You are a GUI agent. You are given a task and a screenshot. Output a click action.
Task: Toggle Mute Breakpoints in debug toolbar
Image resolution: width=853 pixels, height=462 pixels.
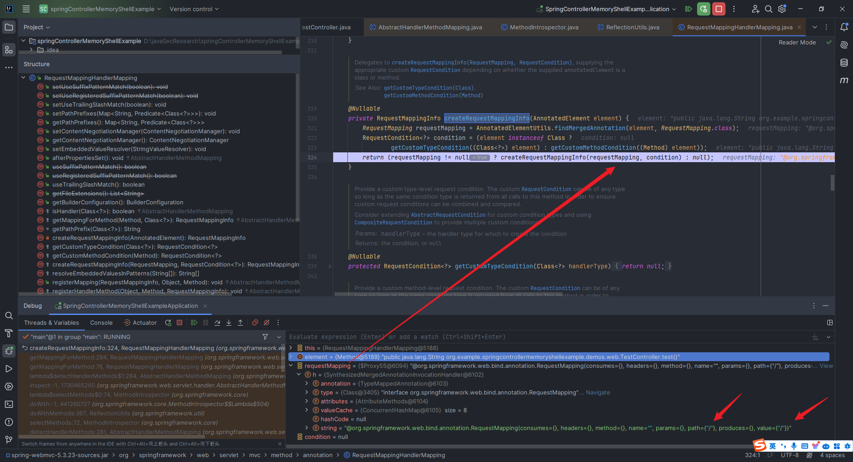click(x=267, y=323)
